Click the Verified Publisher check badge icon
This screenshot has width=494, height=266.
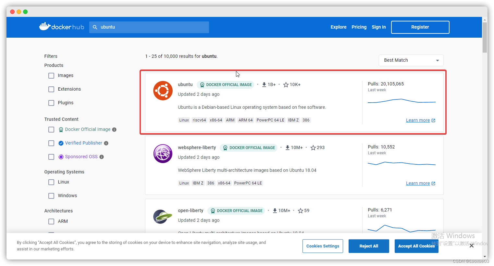point(61,143)
